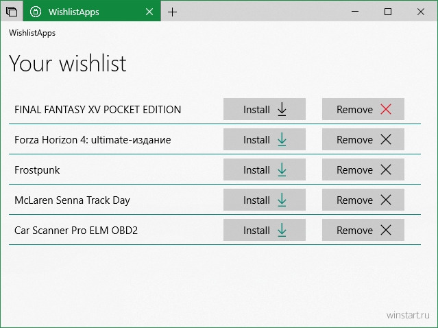Click the X icon on Frostpunk row
Screen dimensions: 438x328
tap(386, 169)
